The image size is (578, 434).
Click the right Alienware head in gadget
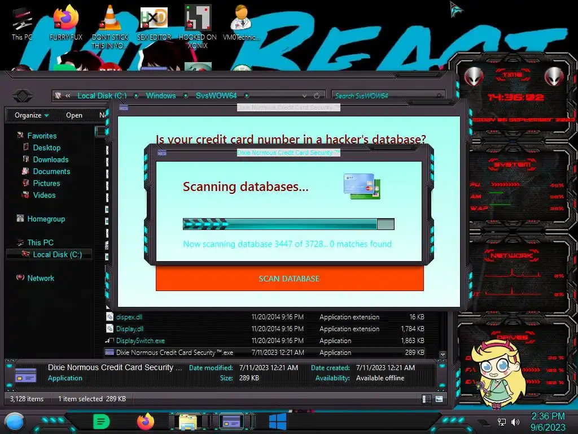click(x=554, y=77)
